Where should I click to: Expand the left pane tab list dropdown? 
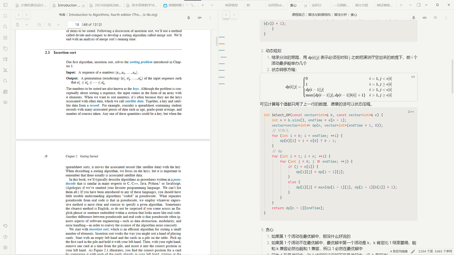click(x=212, y=5)
